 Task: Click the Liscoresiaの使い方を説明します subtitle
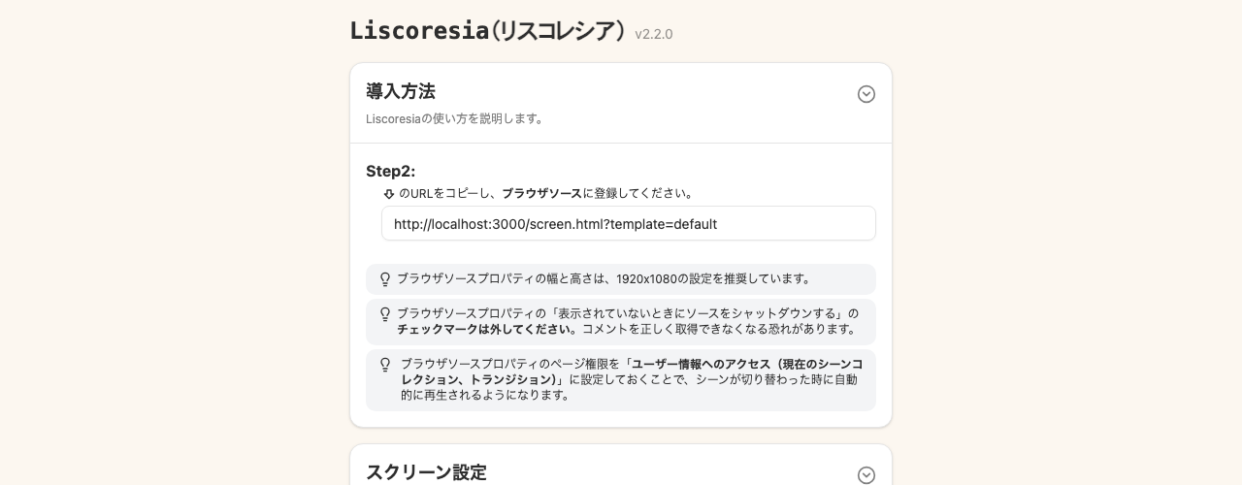(455, 118)
